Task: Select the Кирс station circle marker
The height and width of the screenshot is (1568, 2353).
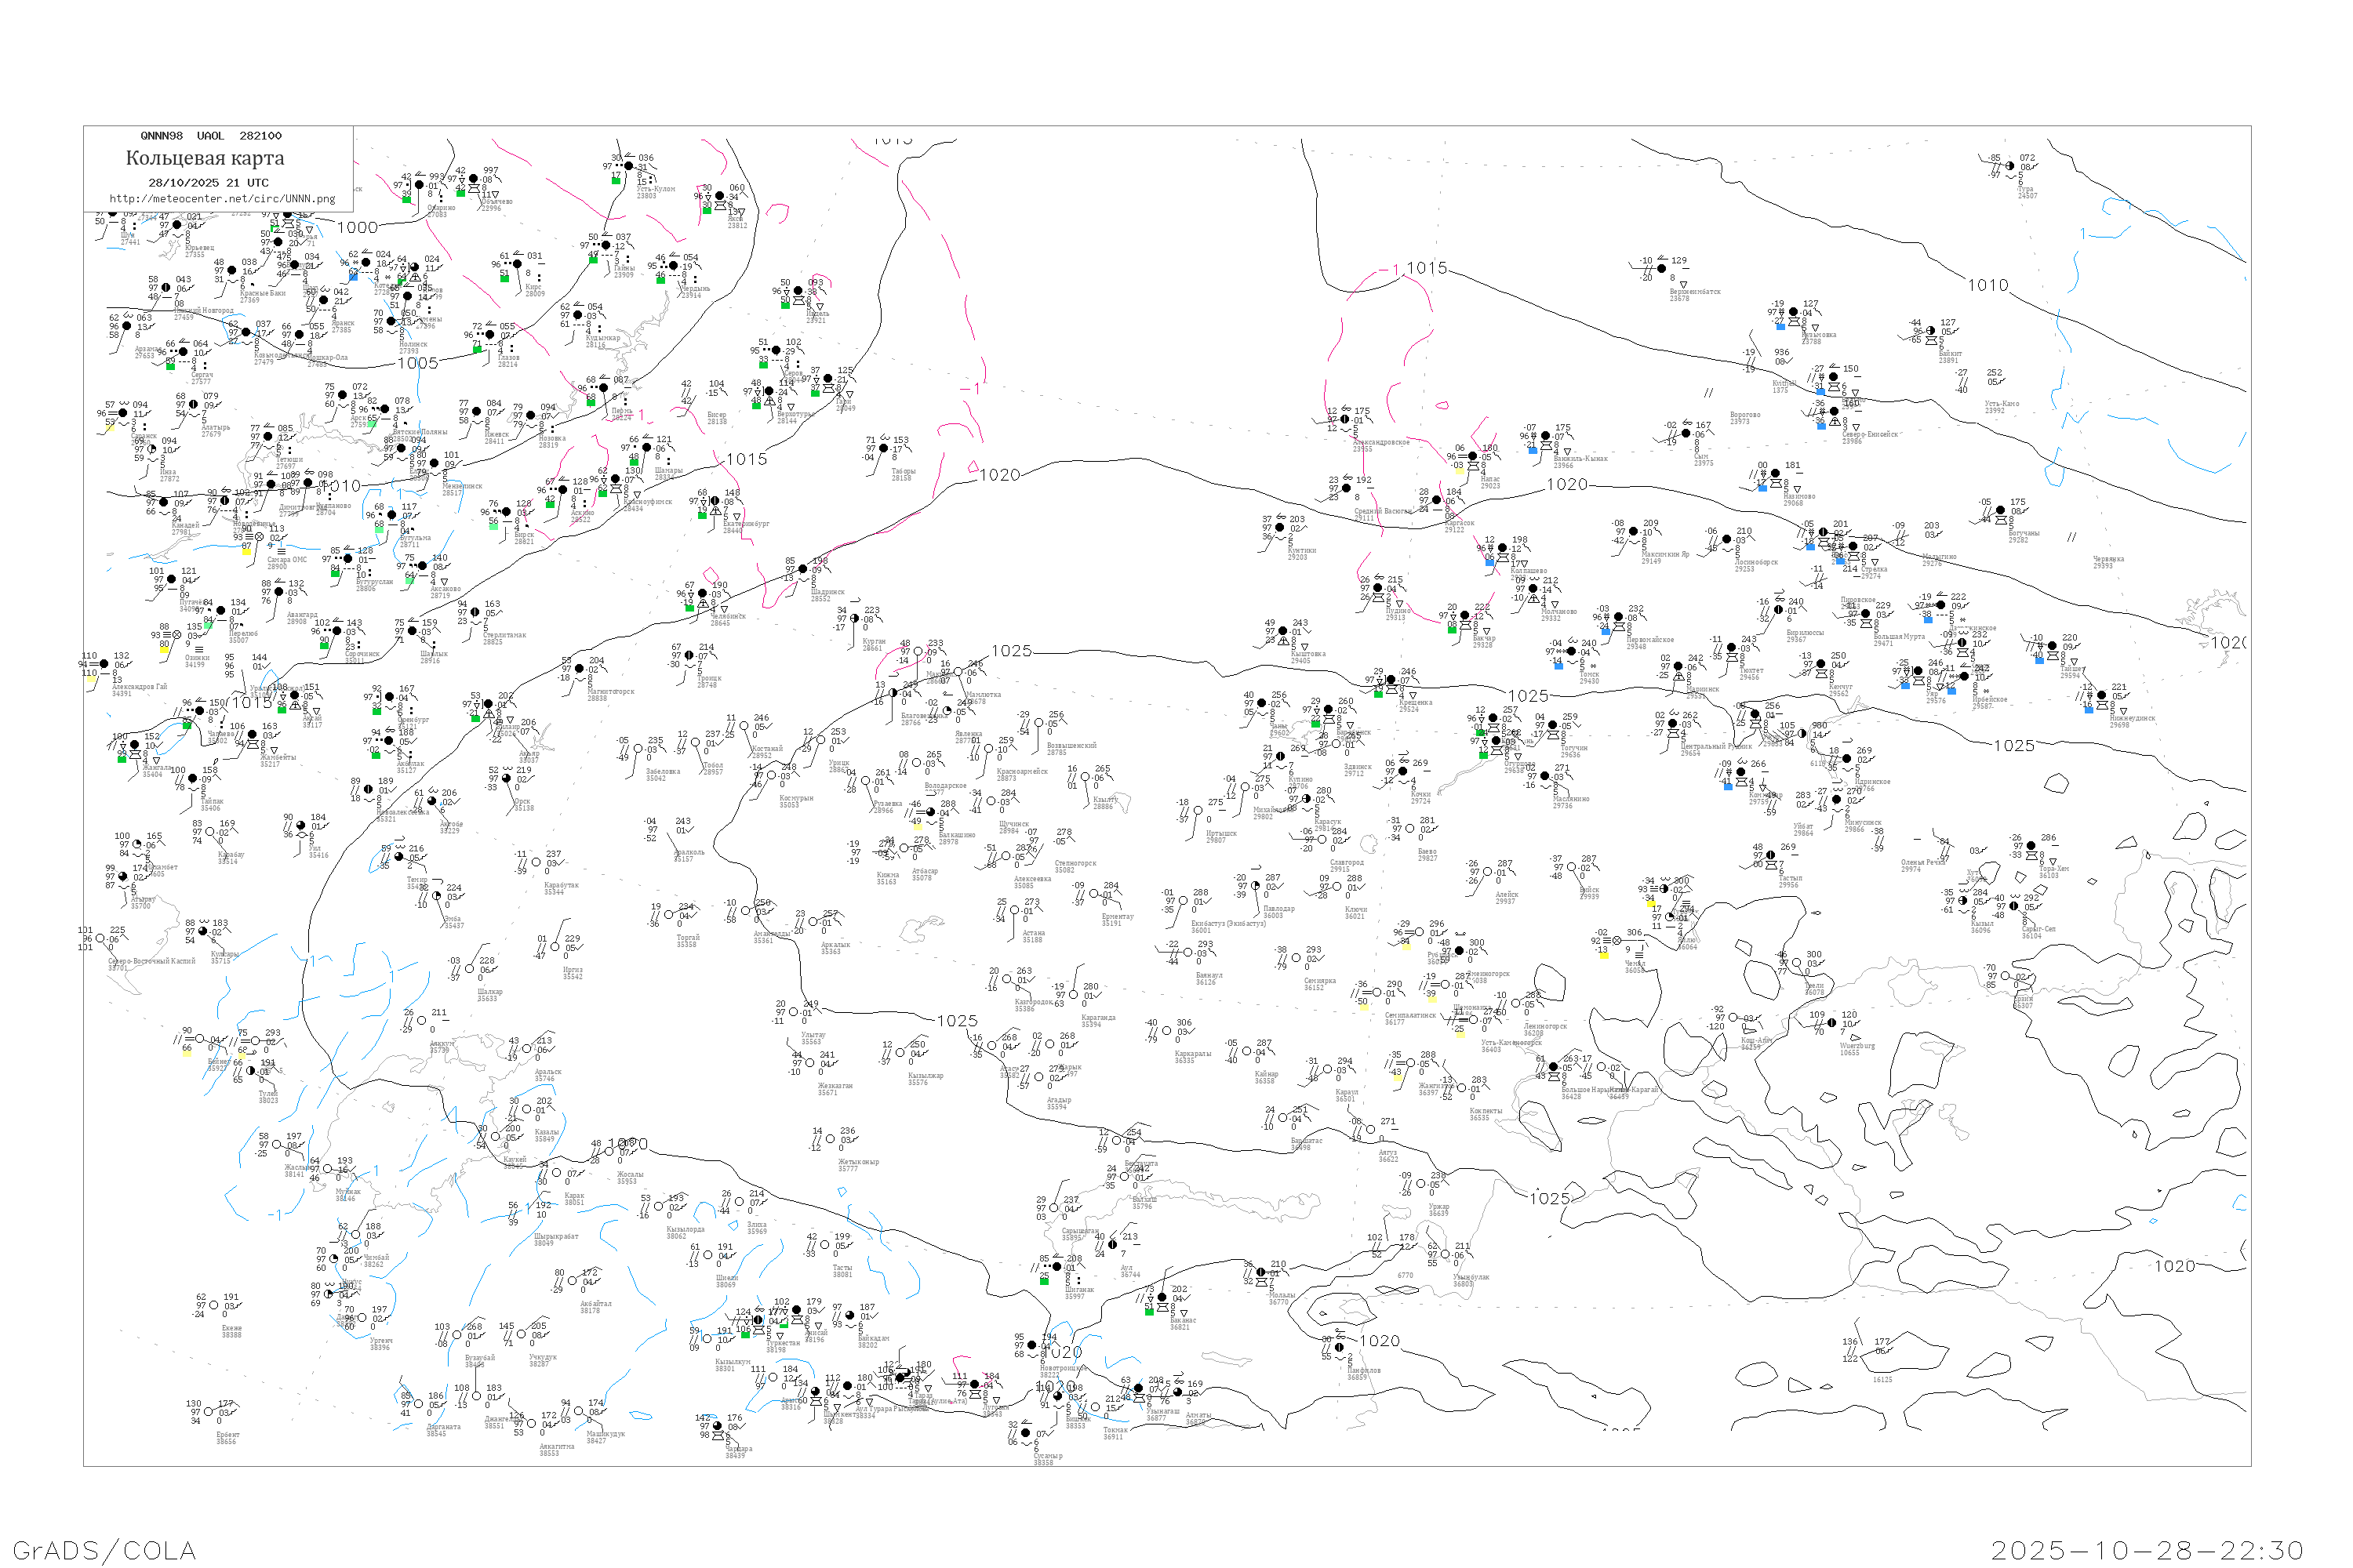Action: [x=517, y=264]
